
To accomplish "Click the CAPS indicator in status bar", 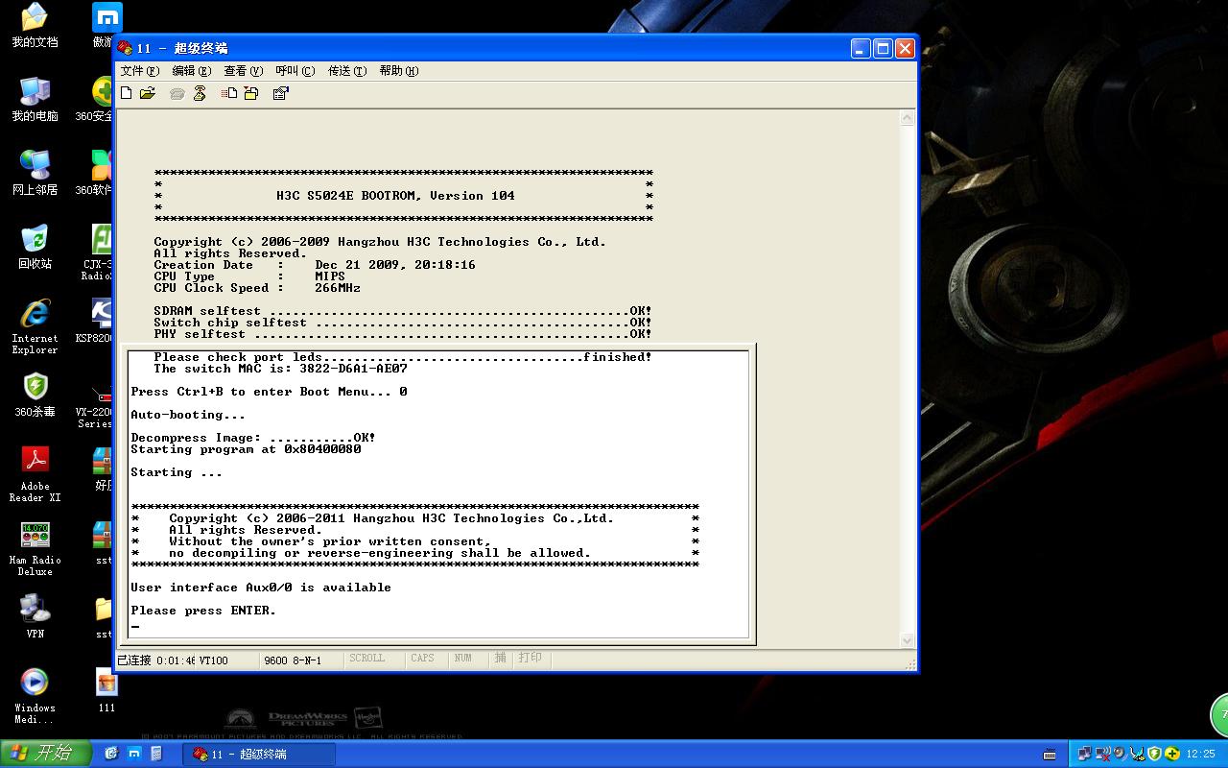I will click(422, 659).
